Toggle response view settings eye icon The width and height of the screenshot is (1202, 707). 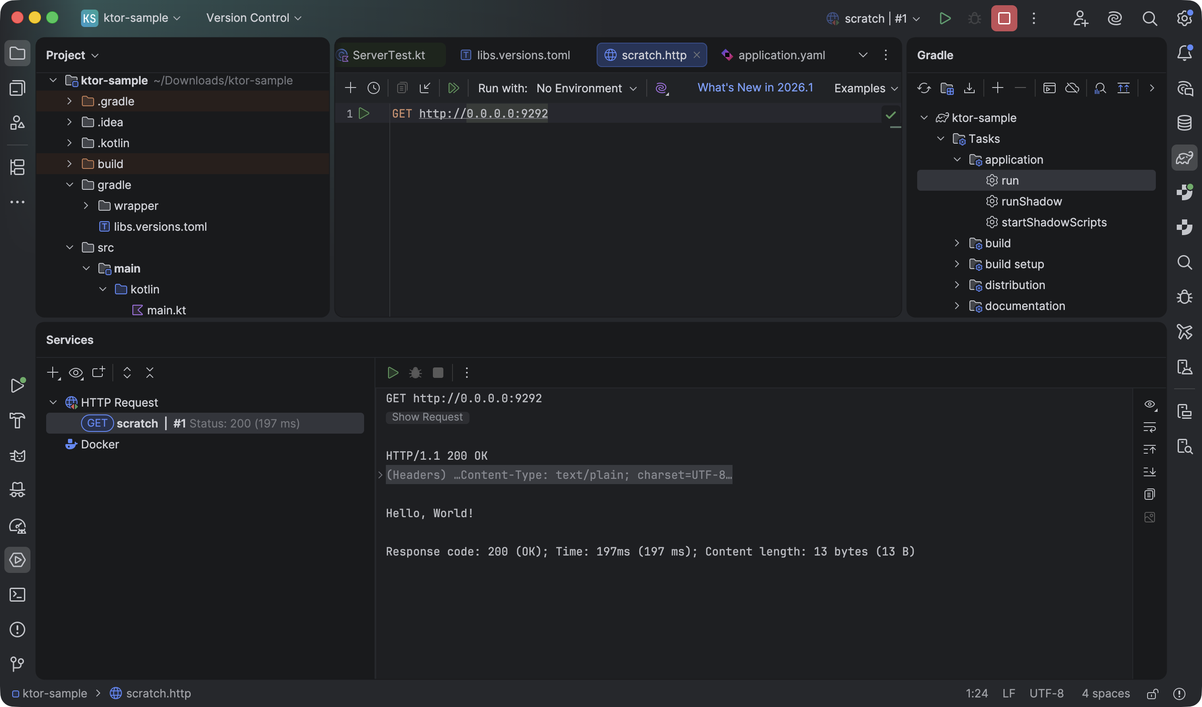[x=1150, y=405]
